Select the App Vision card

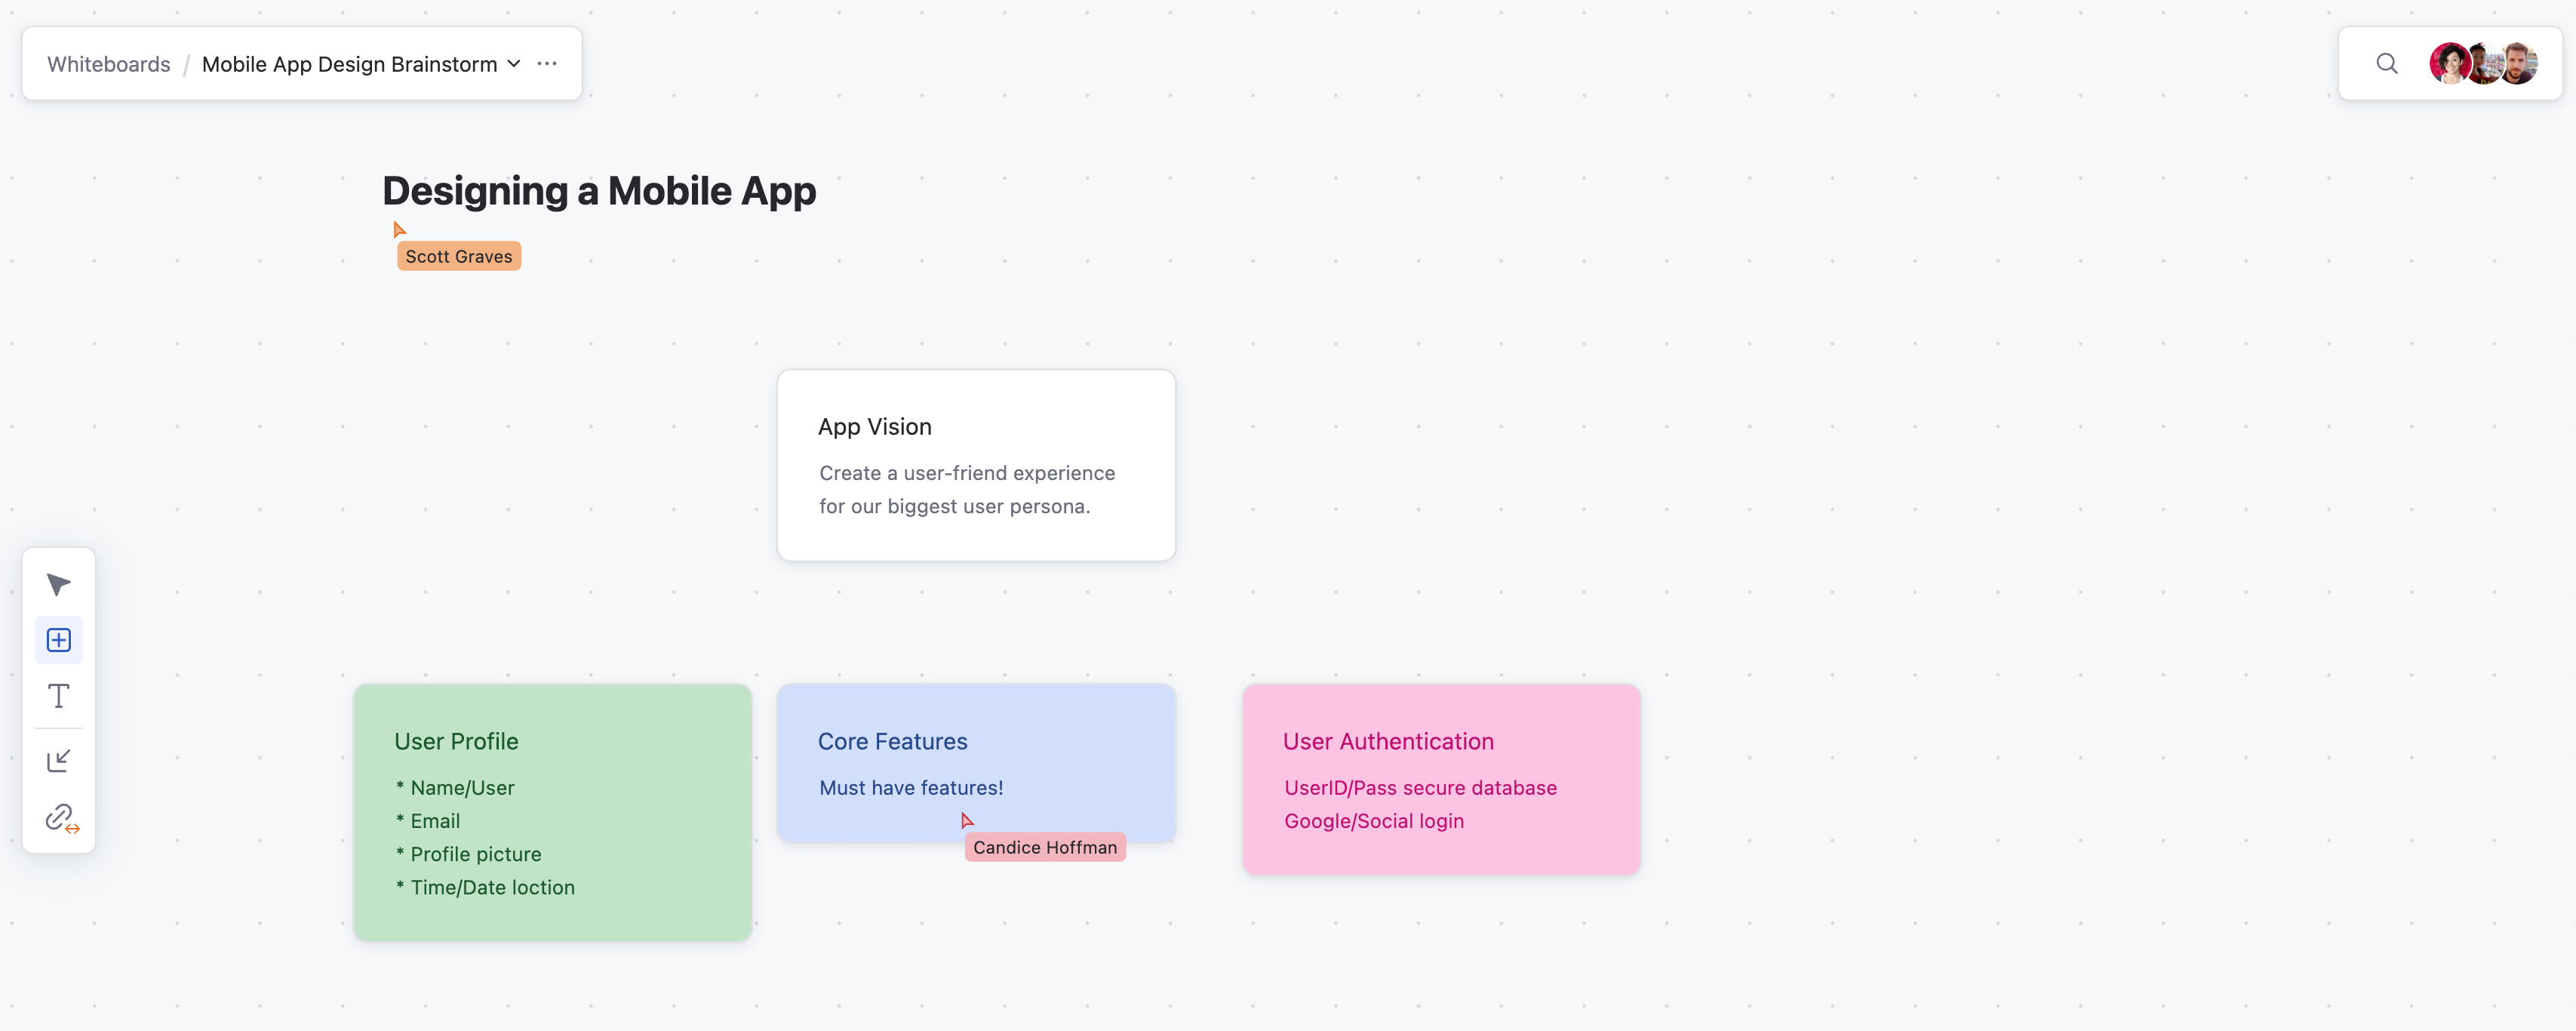click(x=976, y=465)
